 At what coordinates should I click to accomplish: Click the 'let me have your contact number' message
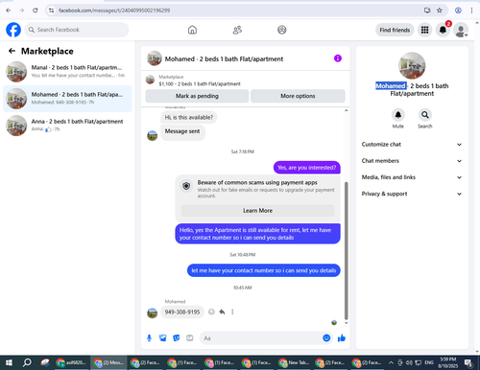[x=264, y=270]
